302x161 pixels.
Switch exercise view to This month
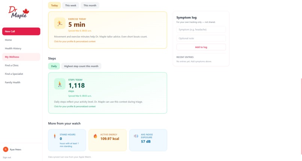coord(90,5)
